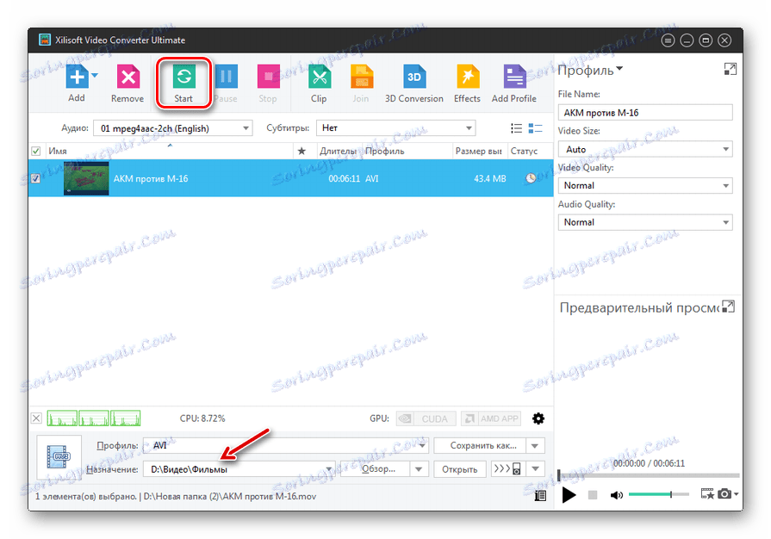Sort by Профиль column header

point(407,151)
